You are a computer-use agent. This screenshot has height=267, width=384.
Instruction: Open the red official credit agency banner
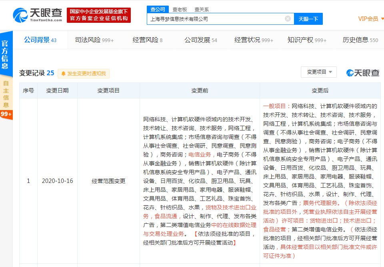[x=99, y=15]
